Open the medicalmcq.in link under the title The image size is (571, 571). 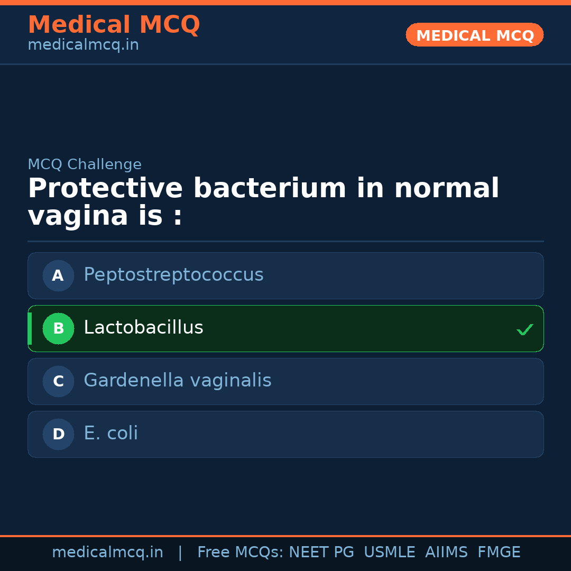83,45
